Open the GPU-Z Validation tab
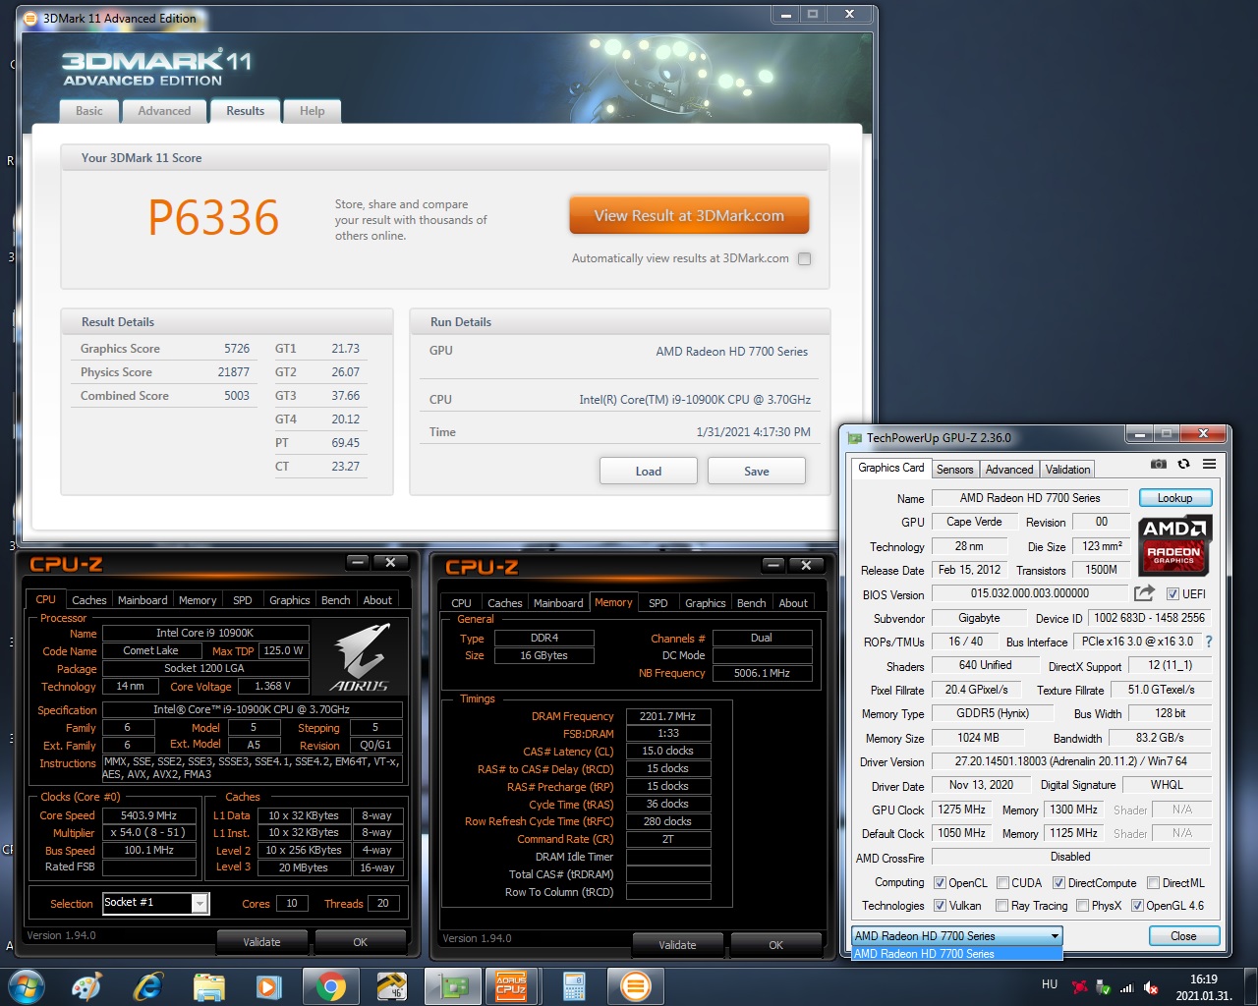Image resolution: width=1258 pixels, height=1006 pixels. (1067, 470)
